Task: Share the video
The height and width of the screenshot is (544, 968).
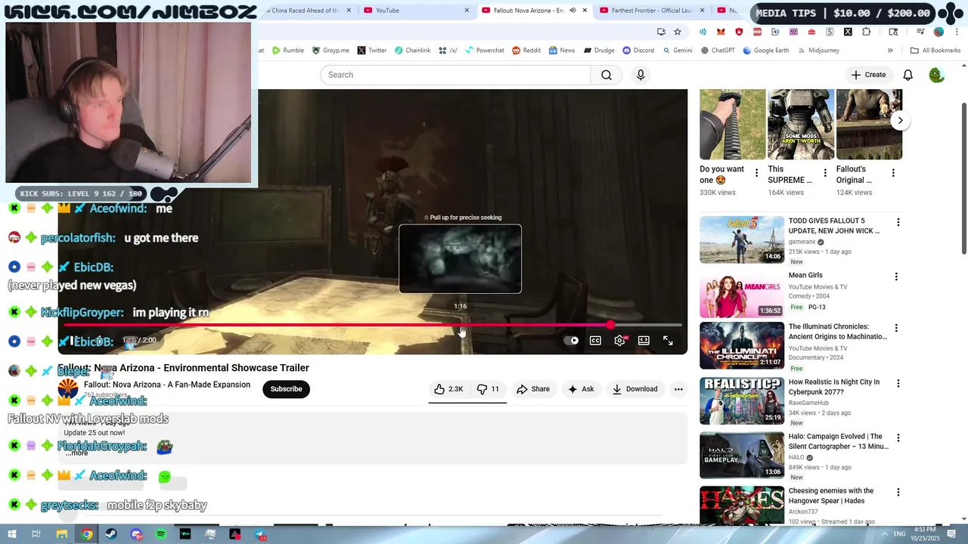Action: pos(533,389)
